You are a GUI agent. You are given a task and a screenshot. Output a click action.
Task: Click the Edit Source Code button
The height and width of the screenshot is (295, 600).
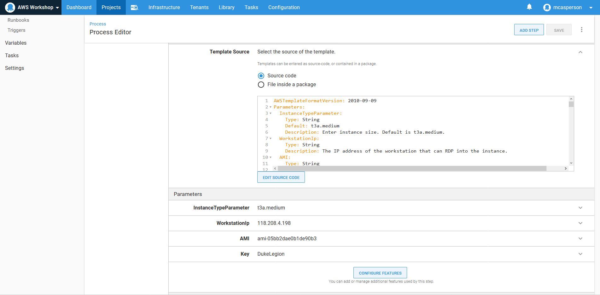click(x=281, y=177)
